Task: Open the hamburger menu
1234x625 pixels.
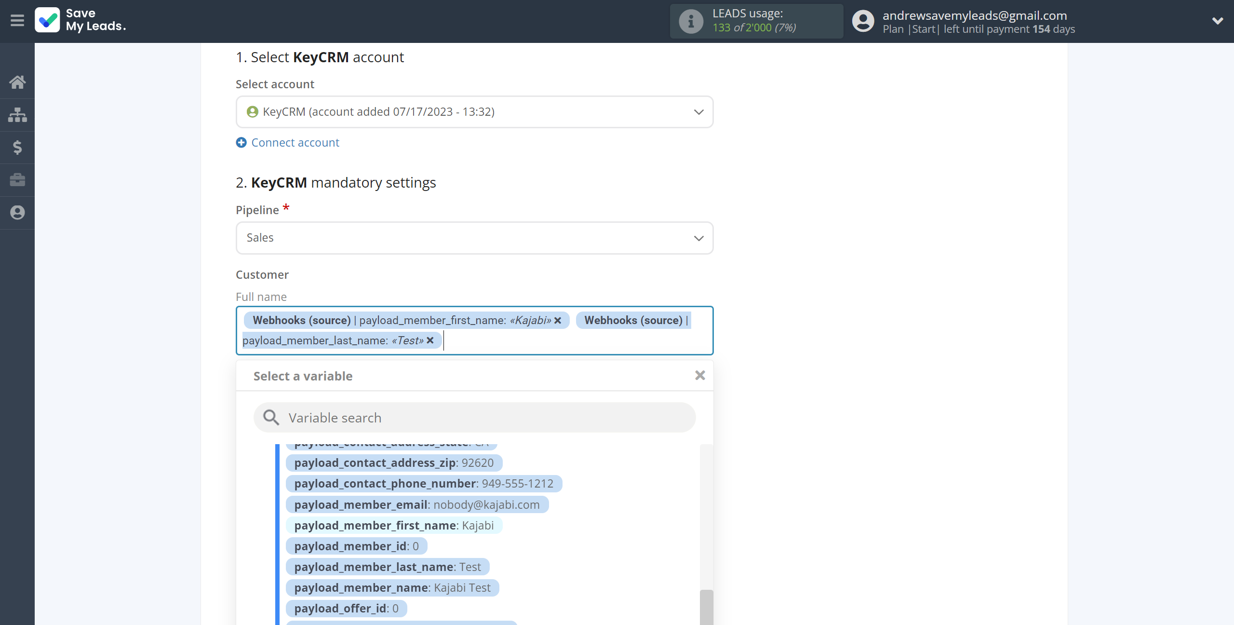Action: tap(17, 20)
